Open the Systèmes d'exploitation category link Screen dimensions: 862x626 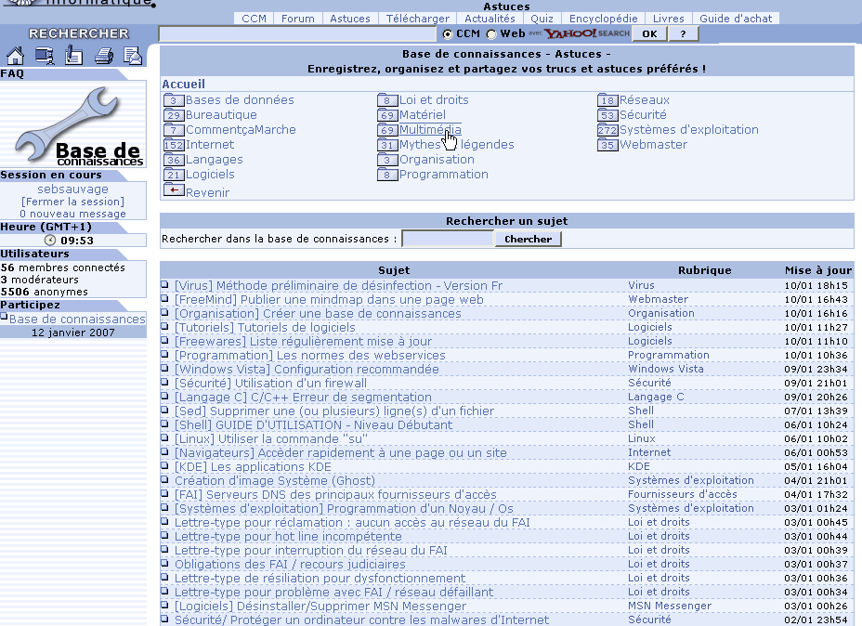pos(689,130)
